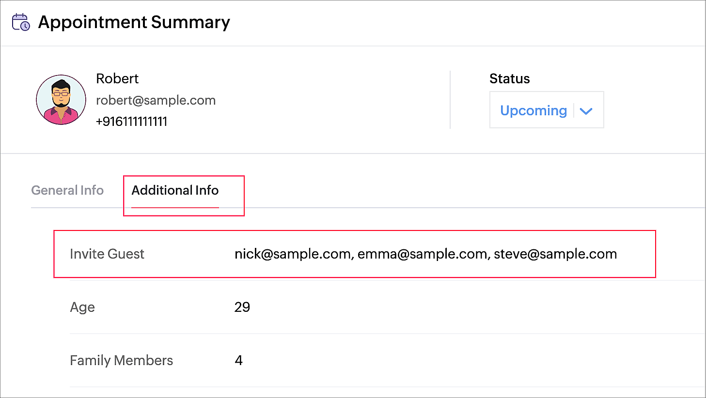Click the Family Members field label
706x398 pixels.
(x=121, y=361)
